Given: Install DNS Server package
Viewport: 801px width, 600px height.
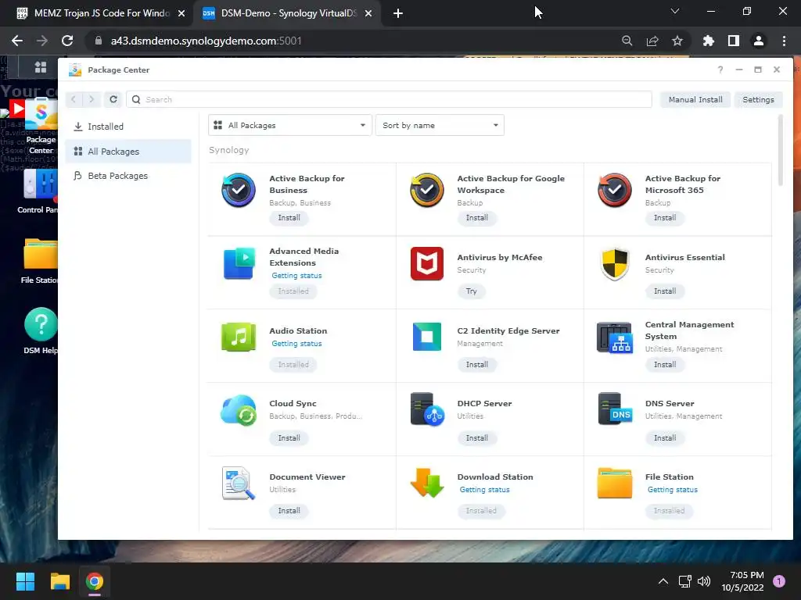Looking at the screenshot, I should coord(665,438).
